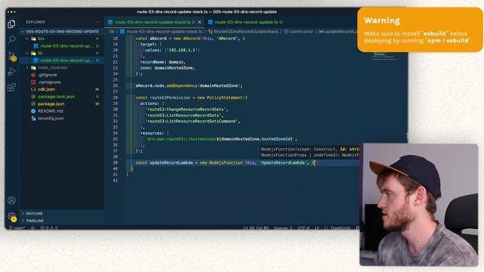The image size is (484, 272).
Task: Open the Manage gear icon in the activity bar
Action: coord(12,217)
